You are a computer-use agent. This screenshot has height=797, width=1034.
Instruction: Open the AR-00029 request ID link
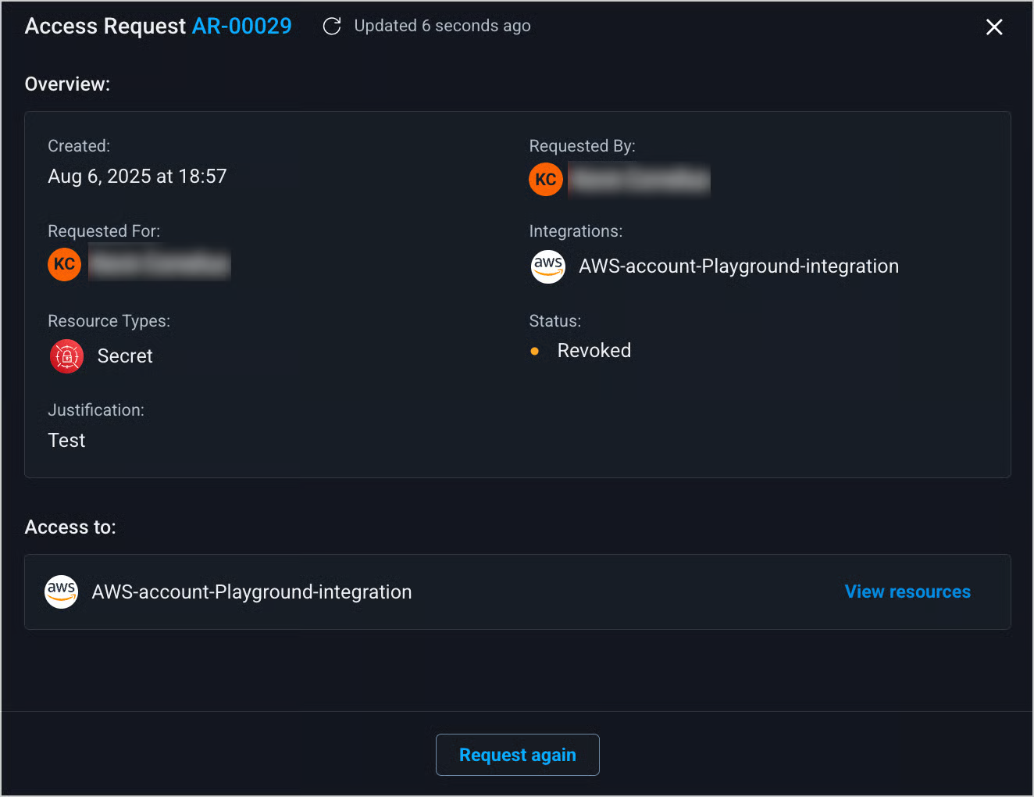(241, 27)
